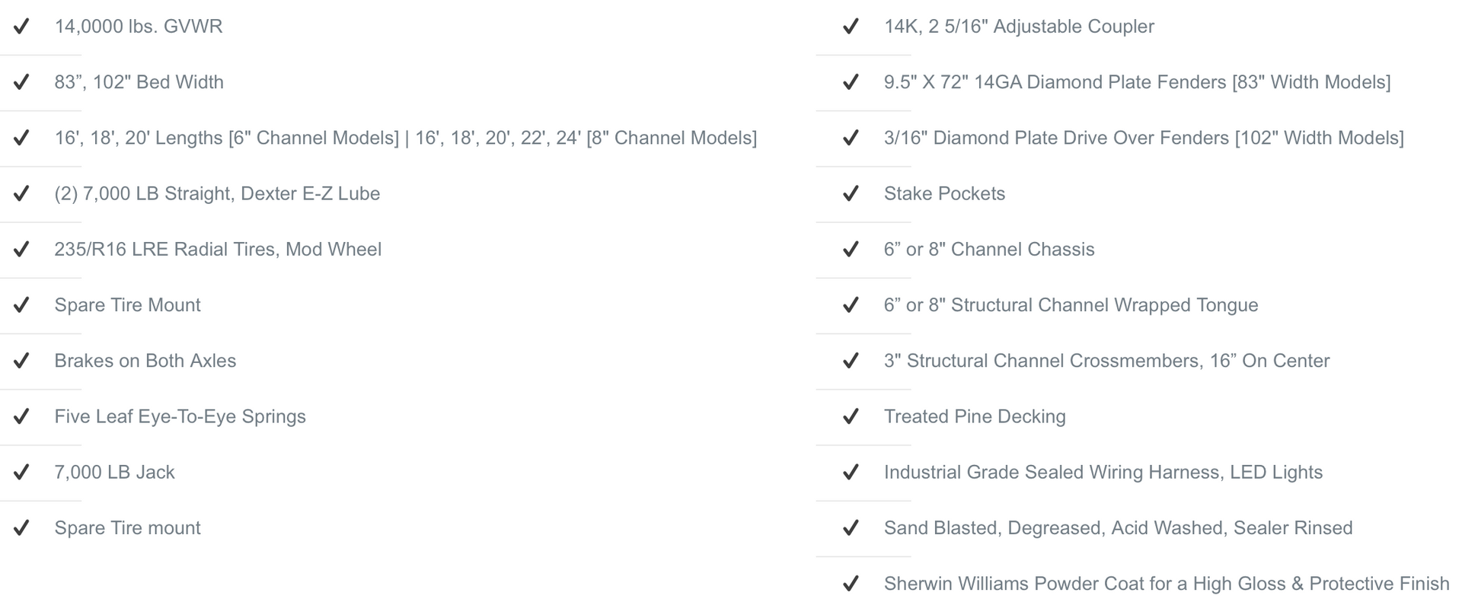Click the checkmark next to 83", 102" Bed Width
Screen dimensions: 1462x605
point(21,82)
